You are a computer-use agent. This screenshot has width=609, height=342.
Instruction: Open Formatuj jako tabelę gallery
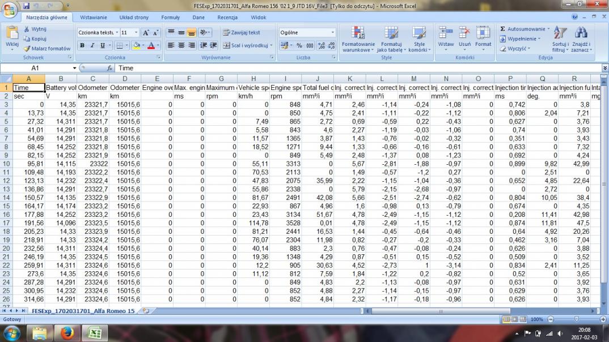pos(391,39)
